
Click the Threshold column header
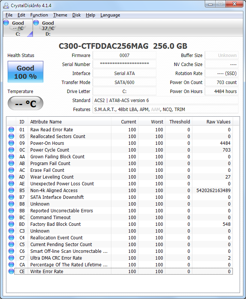(x=179, y=122)
